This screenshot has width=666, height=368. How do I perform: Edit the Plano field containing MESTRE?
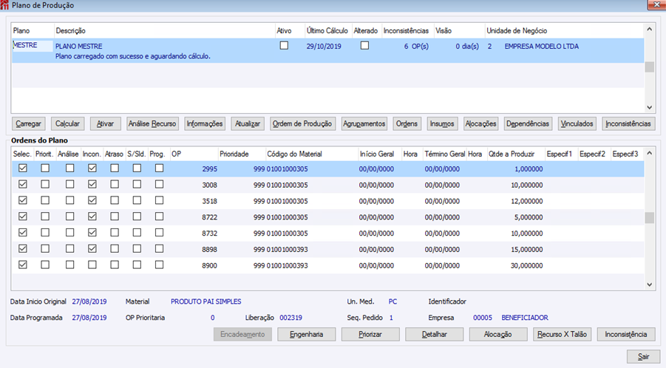[x=33, y=46]
